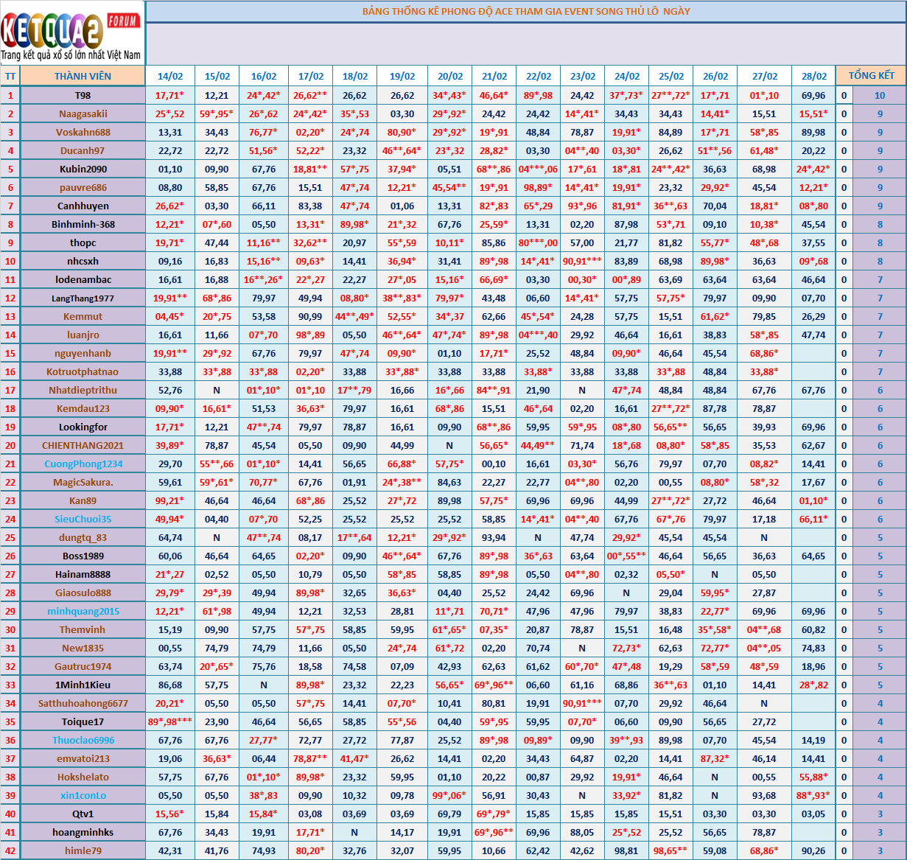Open CuongPhong1234 member entry
The image size is (907, 860).
(x=83, y=464)
